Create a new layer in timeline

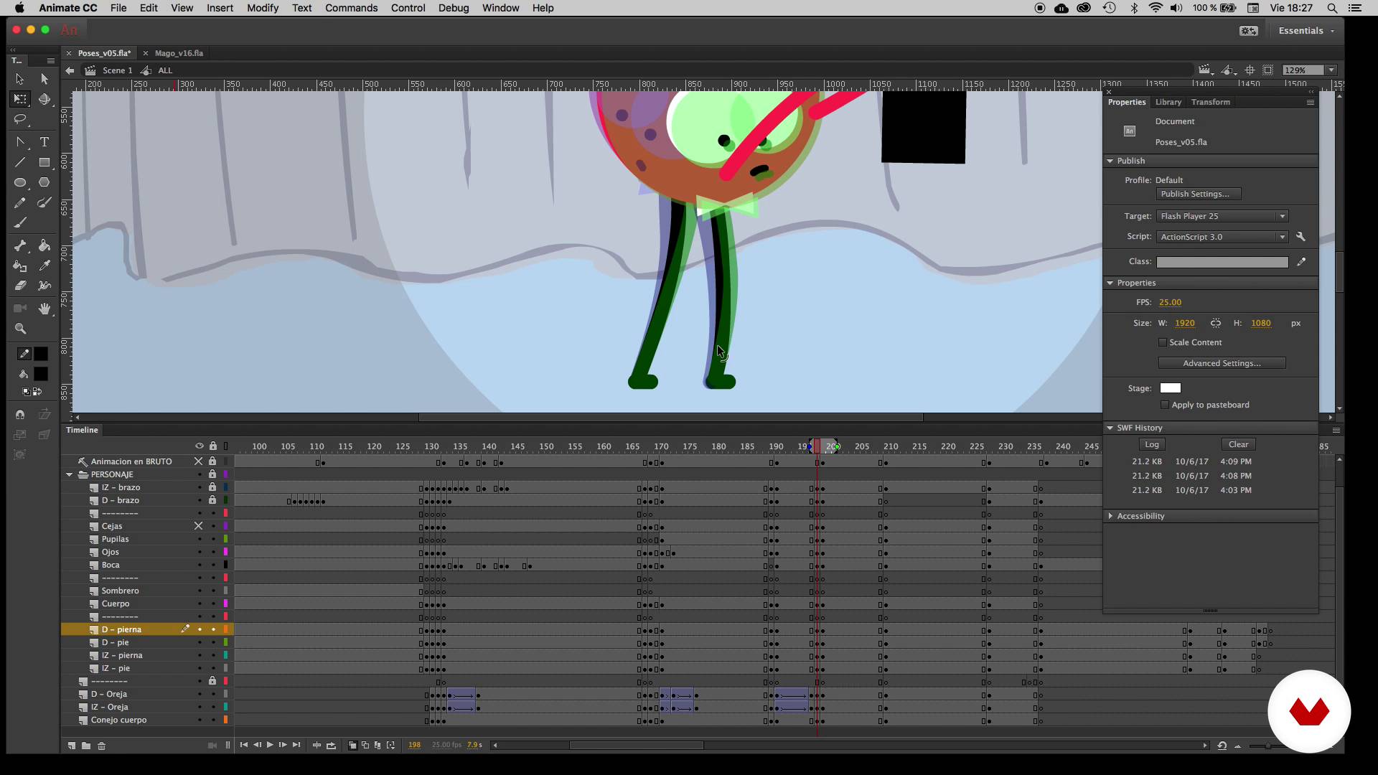pos(71,746)
